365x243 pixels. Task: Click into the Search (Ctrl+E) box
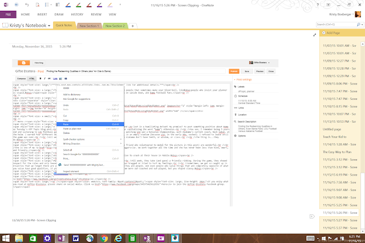(336, 25)
